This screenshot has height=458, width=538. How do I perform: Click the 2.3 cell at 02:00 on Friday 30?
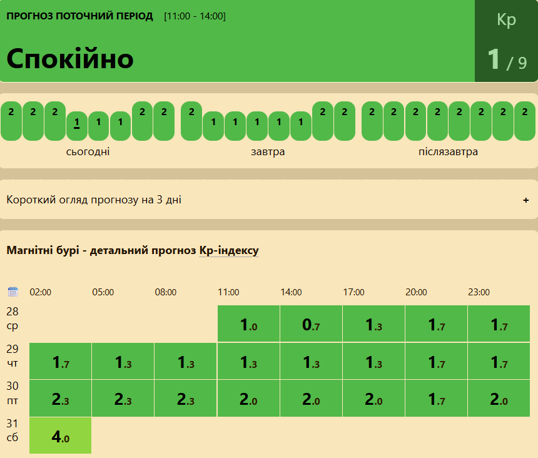click(x=61, y=399)
